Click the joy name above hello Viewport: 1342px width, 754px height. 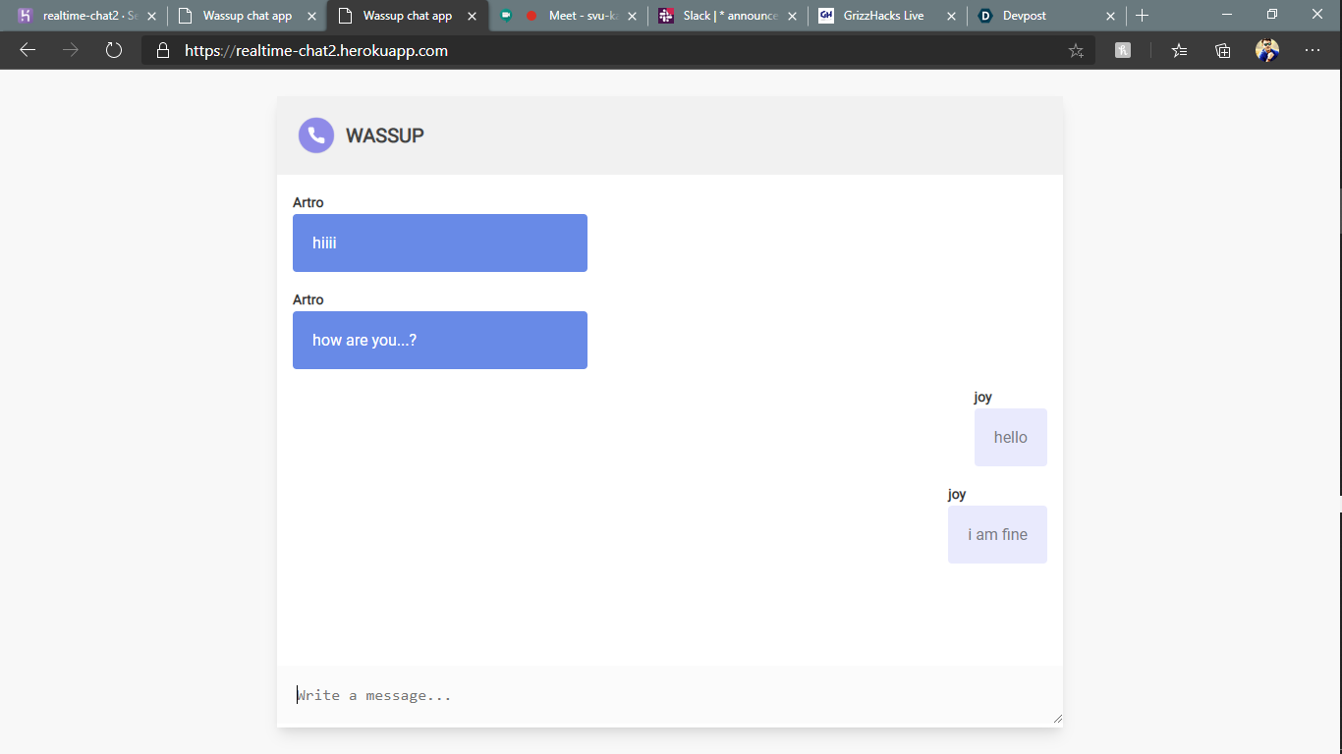pos(983,397)
